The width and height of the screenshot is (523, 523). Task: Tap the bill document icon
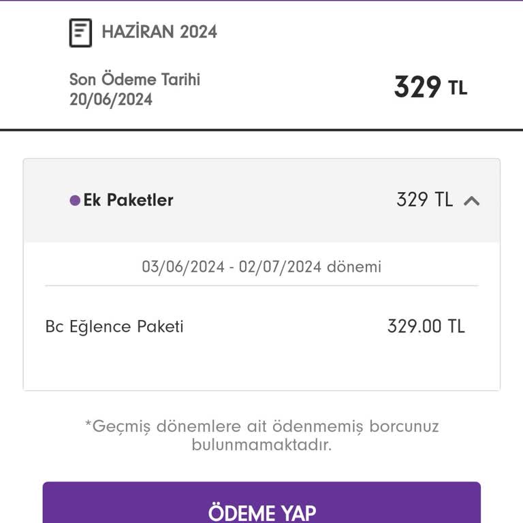80,33
